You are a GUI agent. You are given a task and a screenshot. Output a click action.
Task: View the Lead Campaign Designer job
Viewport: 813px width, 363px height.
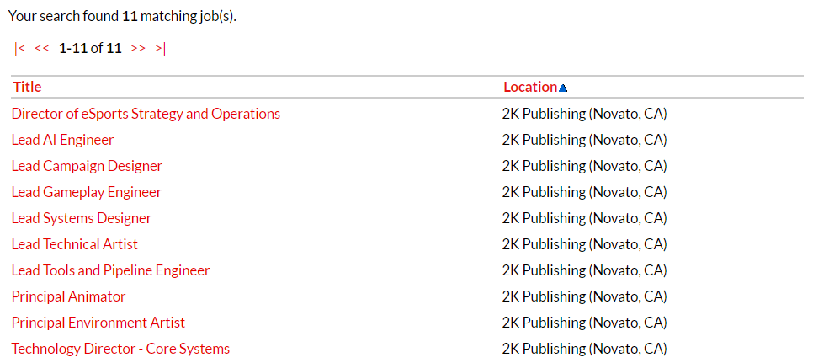coord(87,166)
